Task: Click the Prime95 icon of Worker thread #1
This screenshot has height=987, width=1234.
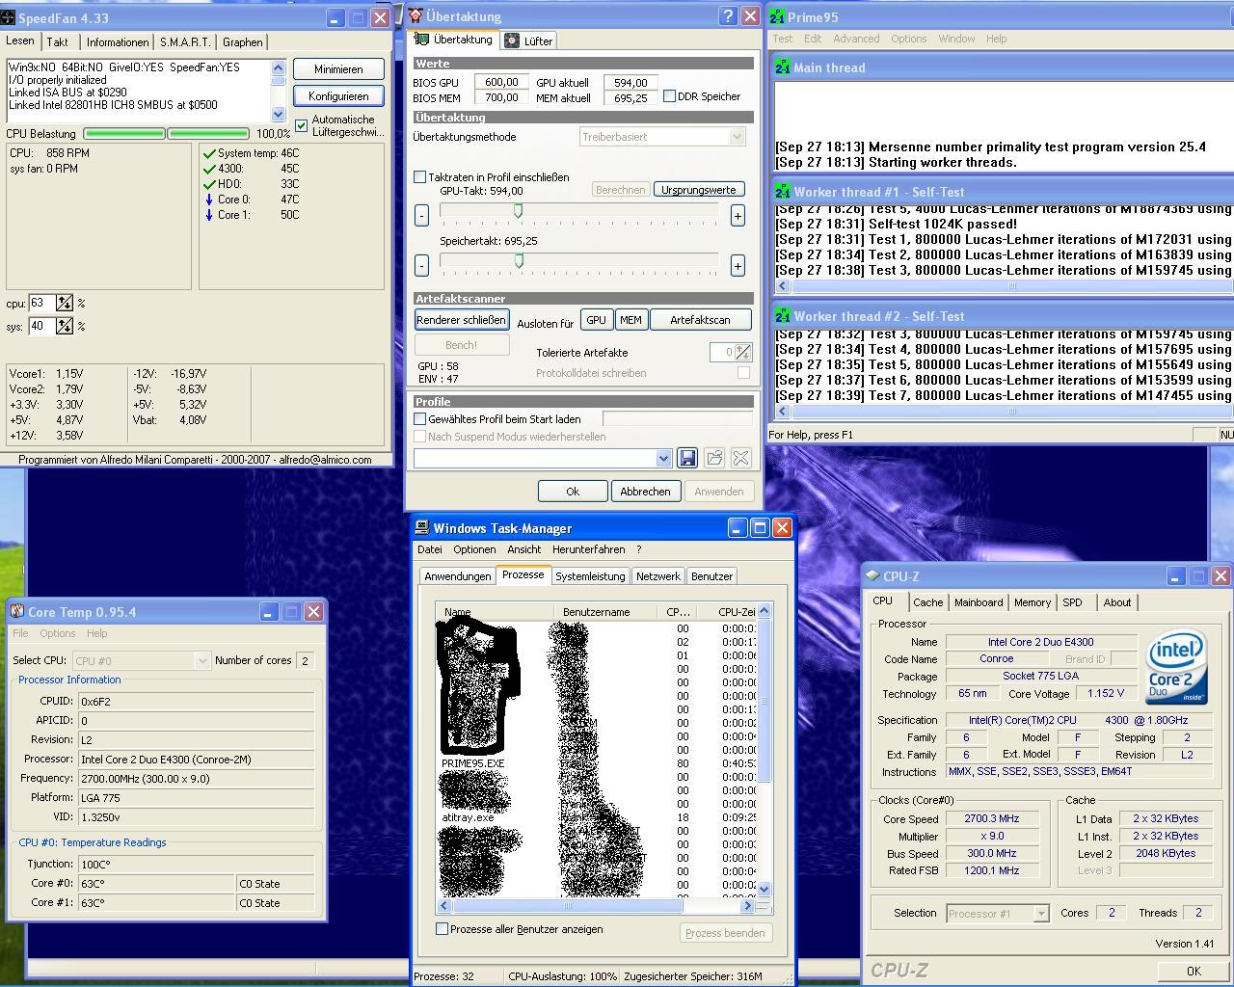Action: [x=782, y=192]
